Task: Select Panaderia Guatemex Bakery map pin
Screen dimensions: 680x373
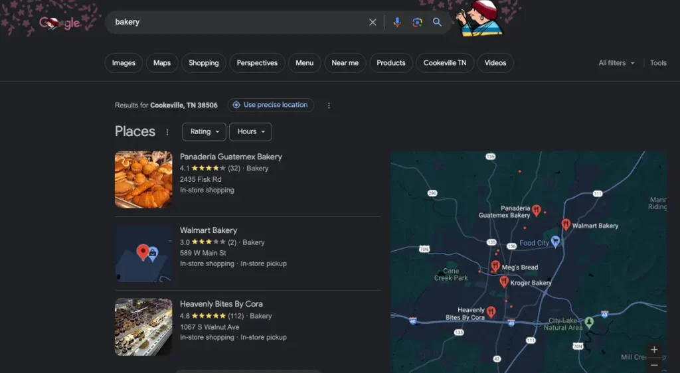Action: pos(536,210)
